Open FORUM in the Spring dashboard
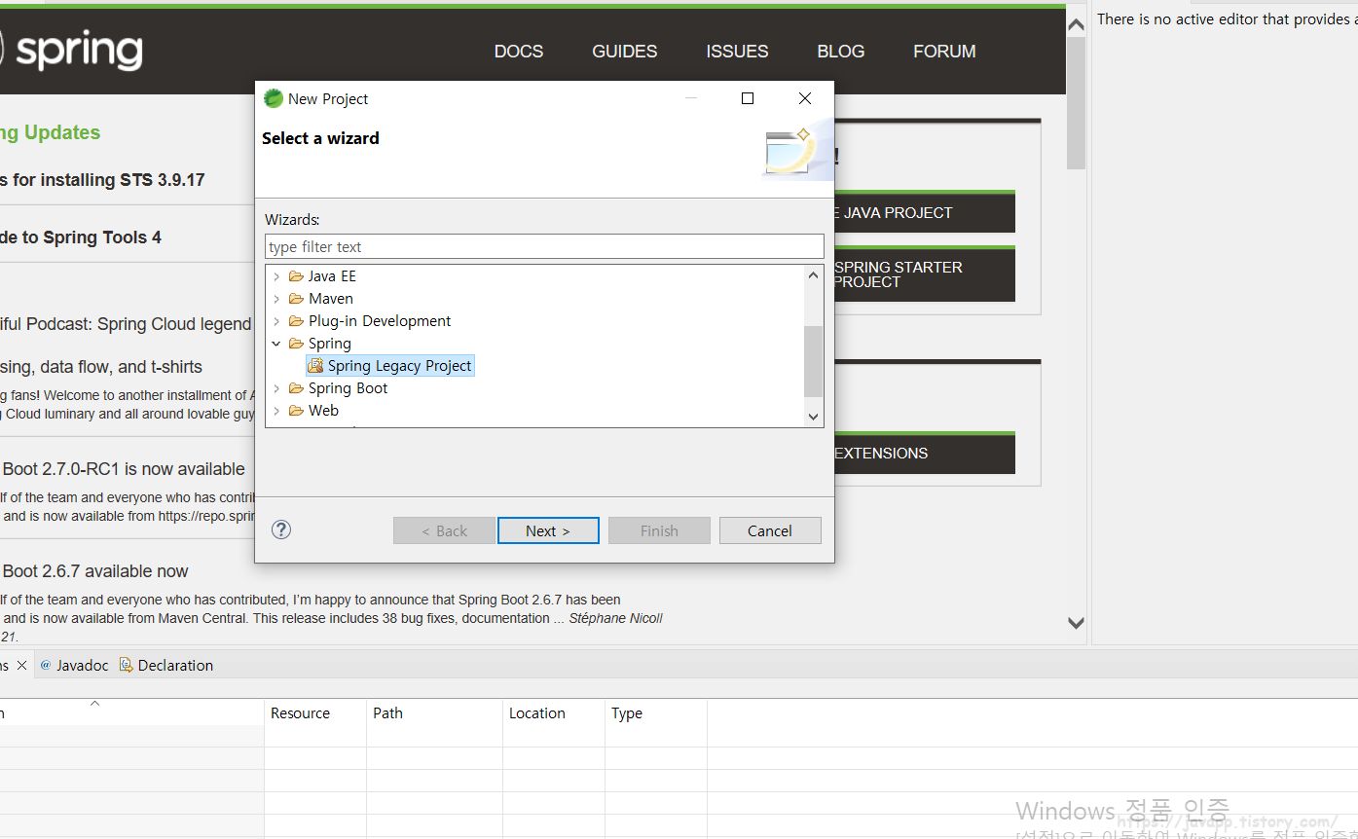Screen dimensions: 1358x839 pyautogui.click(x=944, y=52)
